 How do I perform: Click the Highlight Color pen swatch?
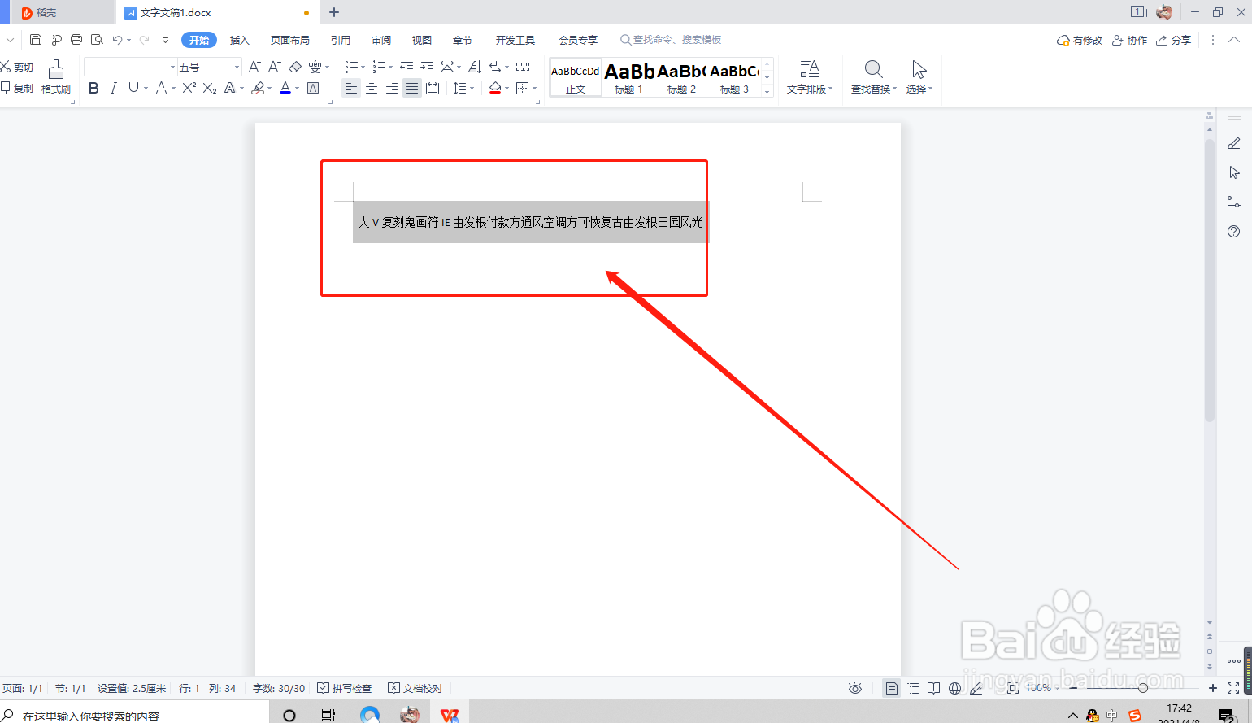258,88
